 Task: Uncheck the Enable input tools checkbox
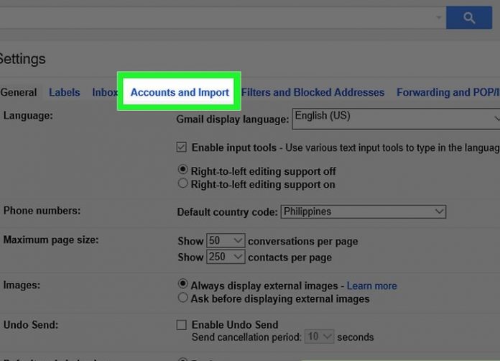182,147
